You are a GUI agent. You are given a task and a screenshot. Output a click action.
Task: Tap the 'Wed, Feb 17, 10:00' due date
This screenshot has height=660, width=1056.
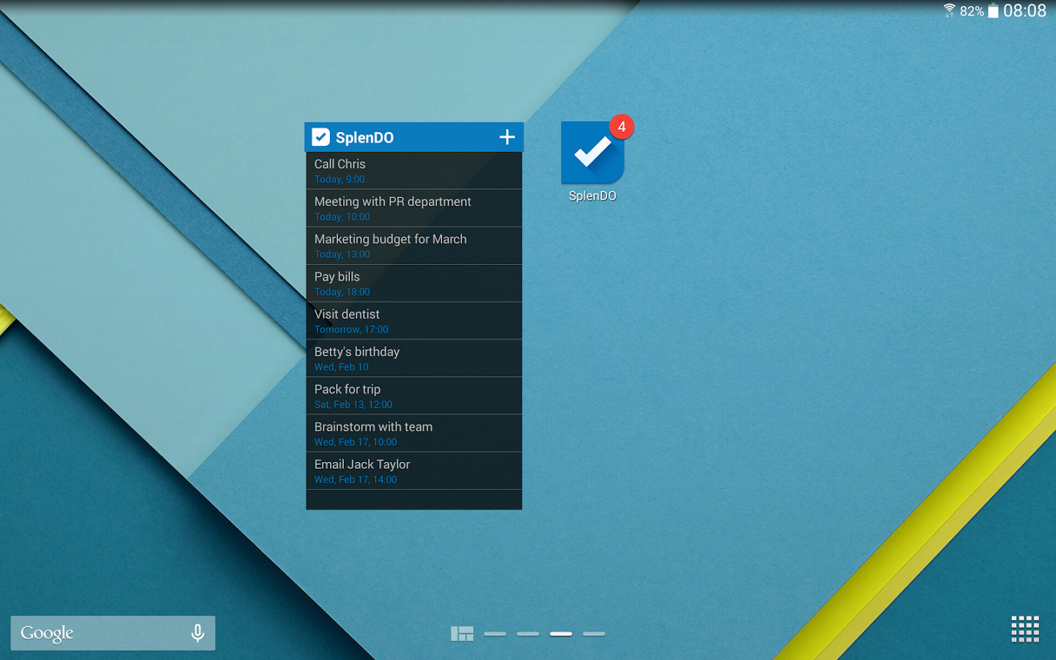(356, 442)
